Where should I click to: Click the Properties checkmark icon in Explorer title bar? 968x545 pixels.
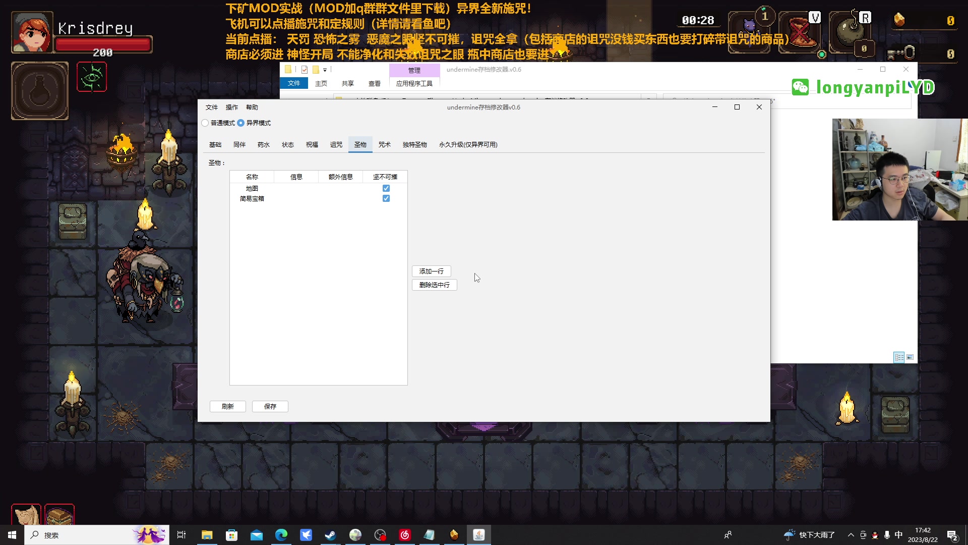tap(305, 70)
